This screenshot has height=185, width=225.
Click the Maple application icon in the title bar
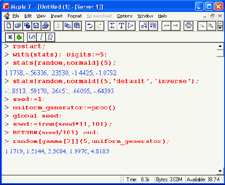point(6,6)
